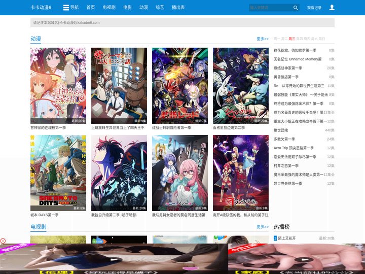Open 恋爱无法用双子除尽第一季 in list
This screenshot has height=274, width=365.
[295, 157]
